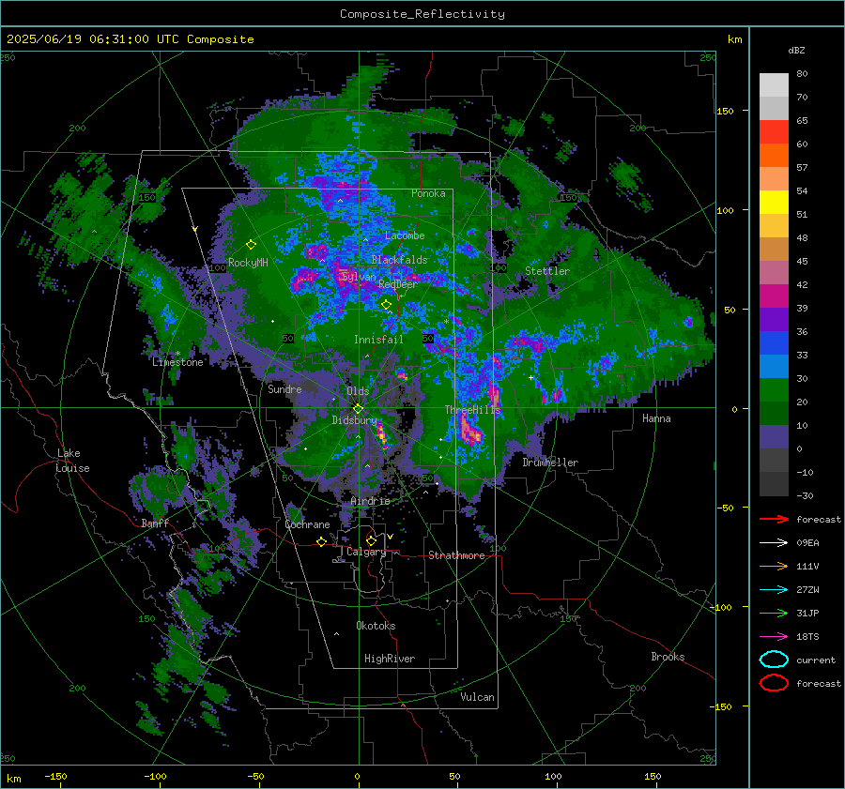Image resolution: width=845 pixels, height=789 pixels.
Task: Click the yellow V marker northwest of RockyMH
Action: click(195, 230)
